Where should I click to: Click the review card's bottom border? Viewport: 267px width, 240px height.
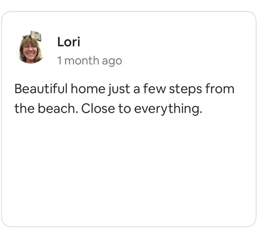pyautogui.click(x=129, y=226)
